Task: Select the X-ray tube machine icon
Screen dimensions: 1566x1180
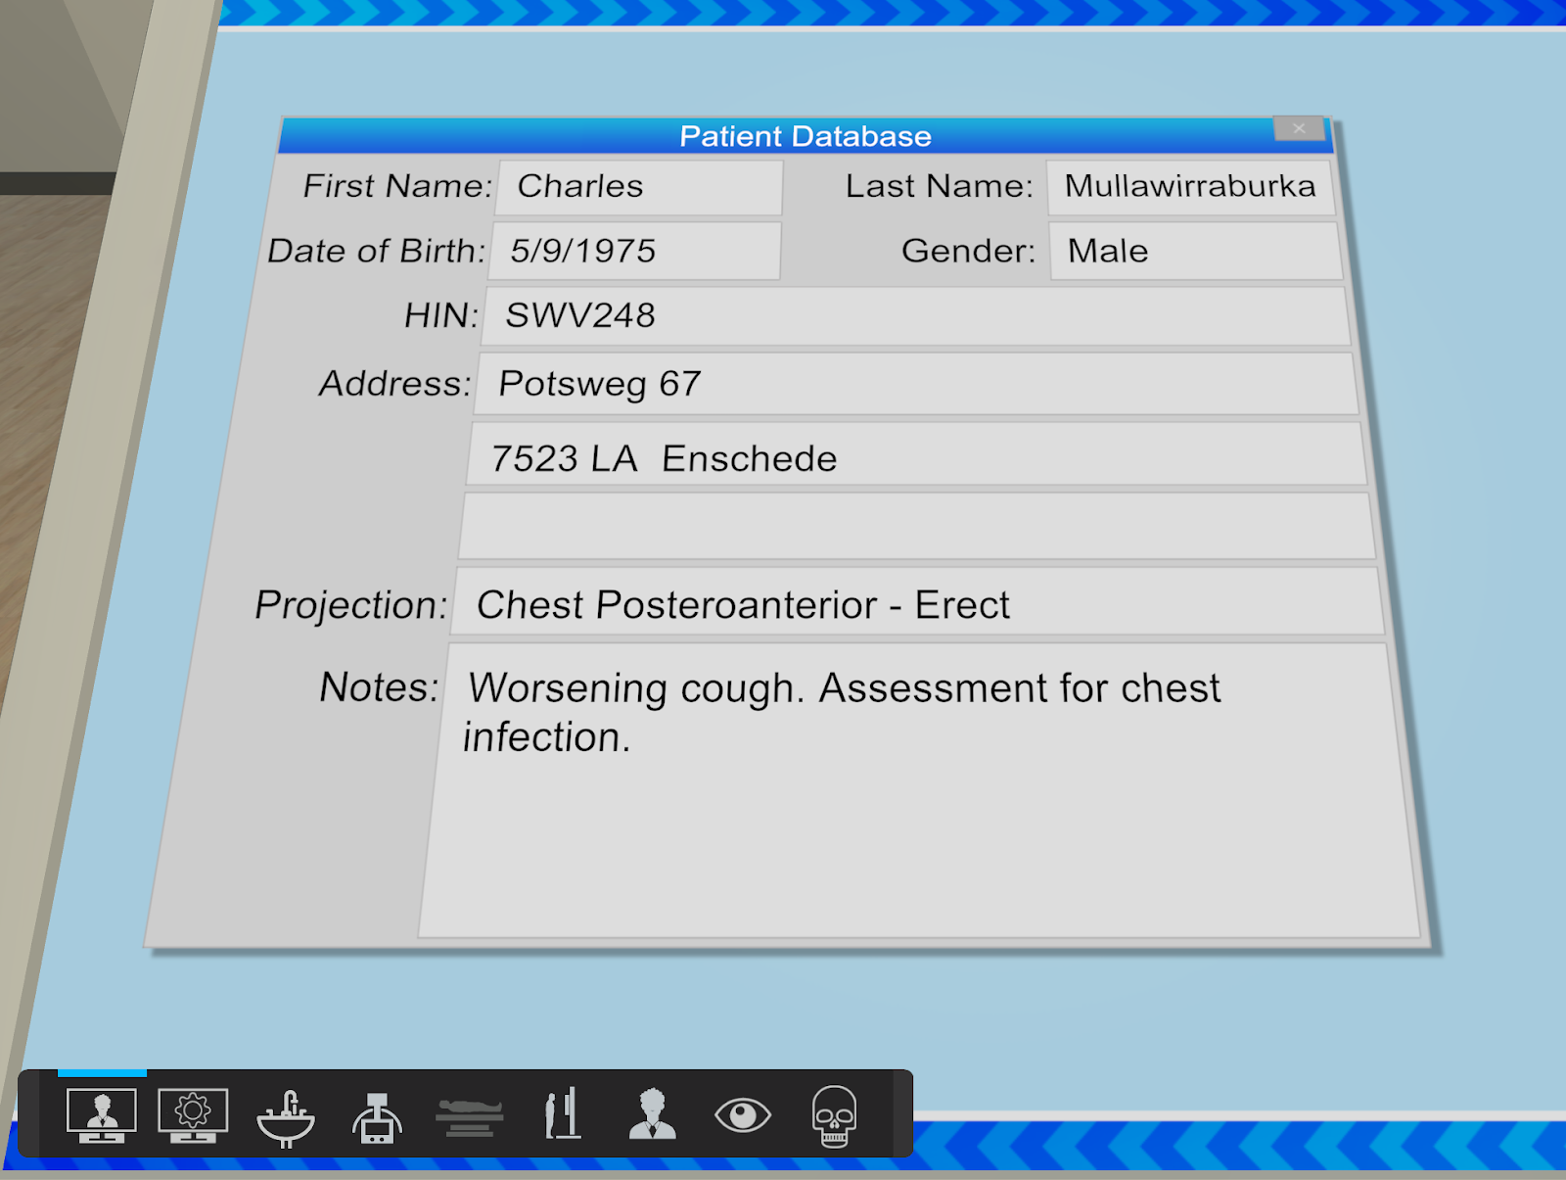Action: point(378,1117)
